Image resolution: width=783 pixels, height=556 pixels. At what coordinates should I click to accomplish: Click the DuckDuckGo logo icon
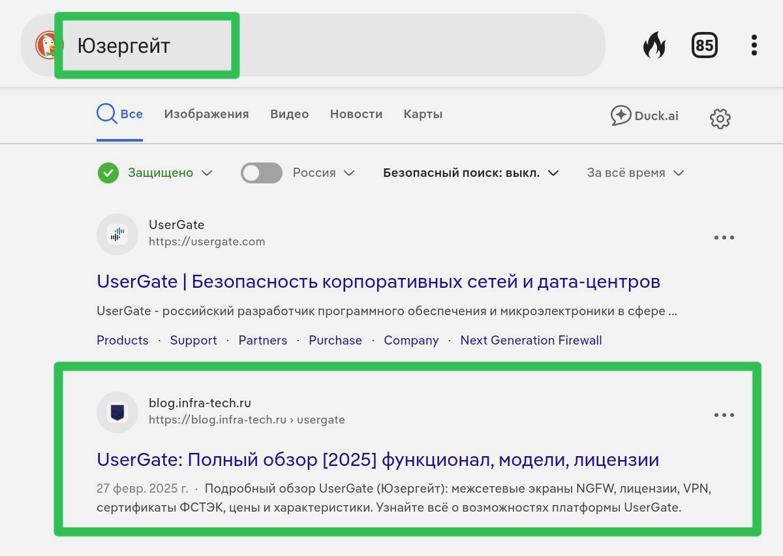[x=46, y=46]
